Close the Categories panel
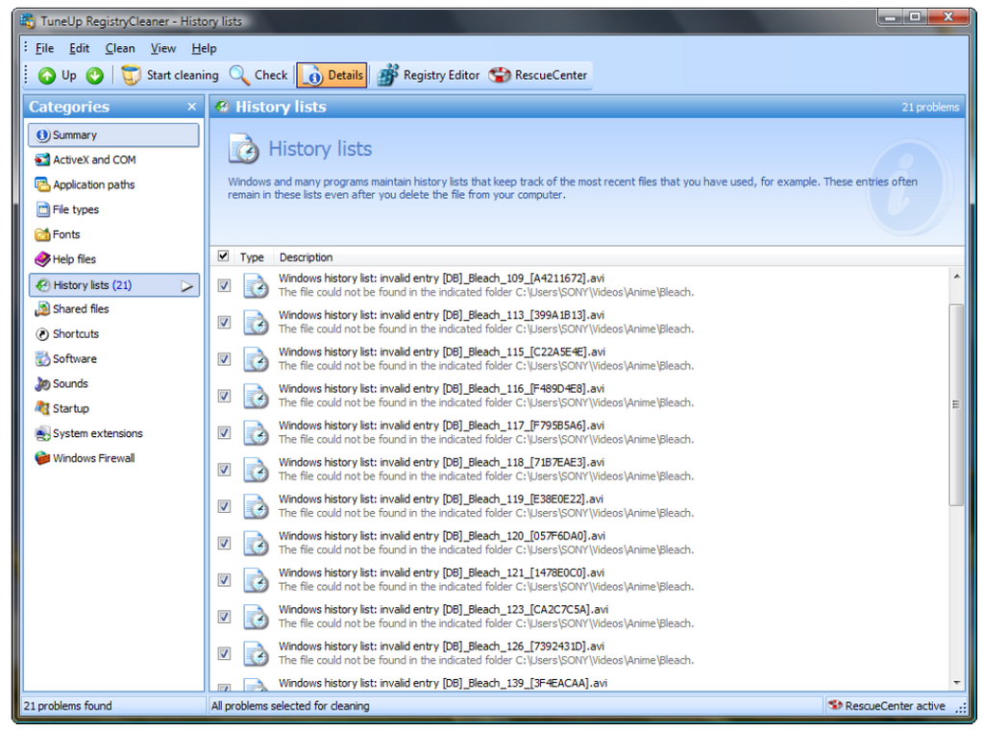Screen dimensions: 983x730 click(x=192, y=108)
